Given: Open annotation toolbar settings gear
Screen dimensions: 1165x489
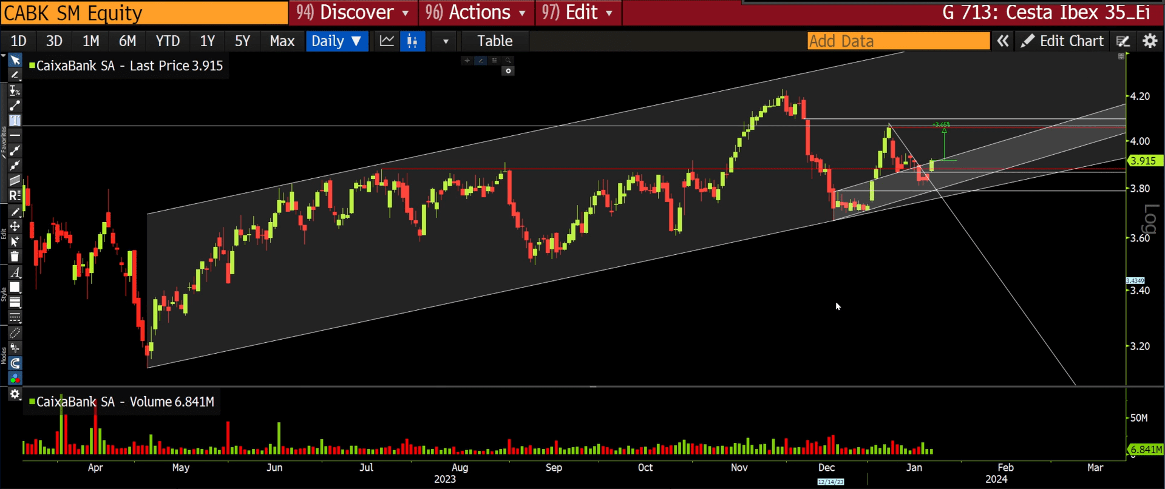Looking at the screenshot, I should (15, 394).
